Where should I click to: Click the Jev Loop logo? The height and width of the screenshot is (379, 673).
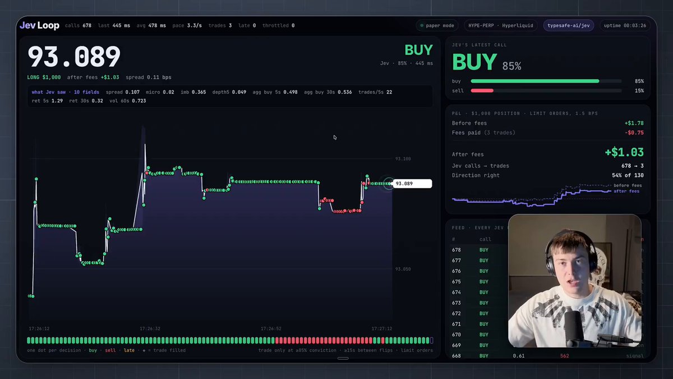(x=39, y=25)
